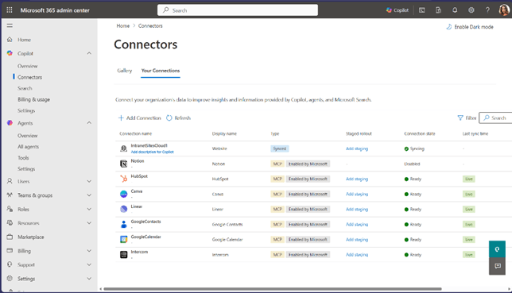Click the connections table Search field
Screen dimensions: 512x293
pos(495,118)
